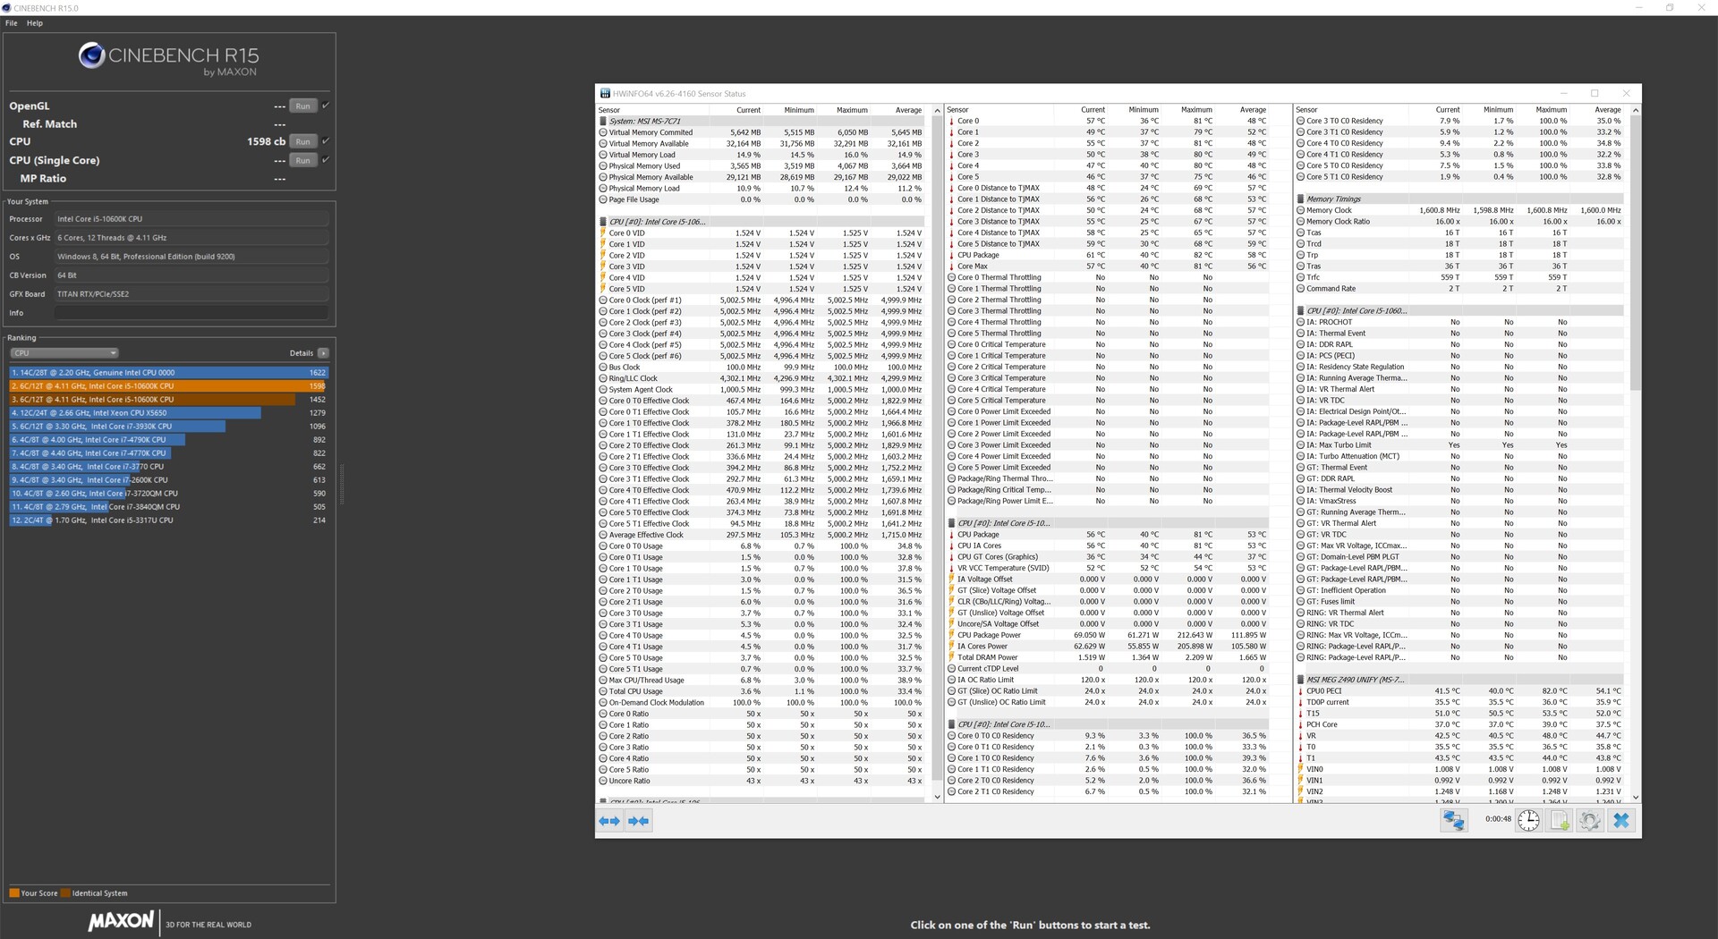Select the Intel Xeon X5650 ranking bar
The width and height of the screenshot is (1718, 939).
[169, 413]
